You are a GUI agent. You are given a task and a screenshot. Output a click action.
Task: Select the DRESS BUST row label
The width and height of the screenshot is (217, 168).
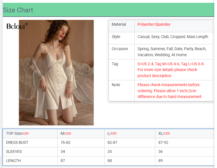17,143
